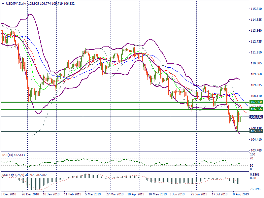Click 103.485 on the price scale
The image size is (264, 198).
pyautogui.click(x=256, y=150)
